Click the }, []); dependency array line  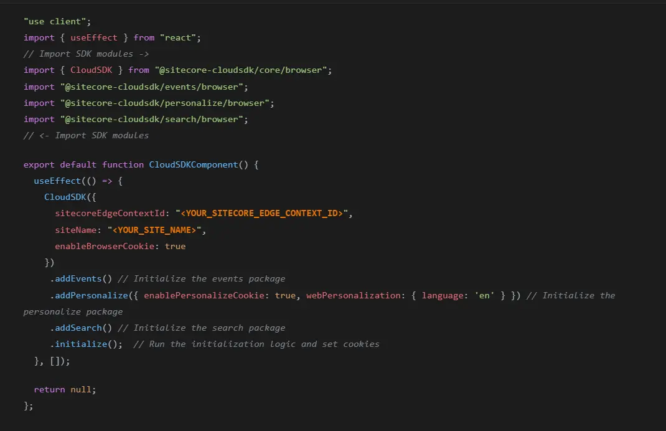tap(52, 361)
